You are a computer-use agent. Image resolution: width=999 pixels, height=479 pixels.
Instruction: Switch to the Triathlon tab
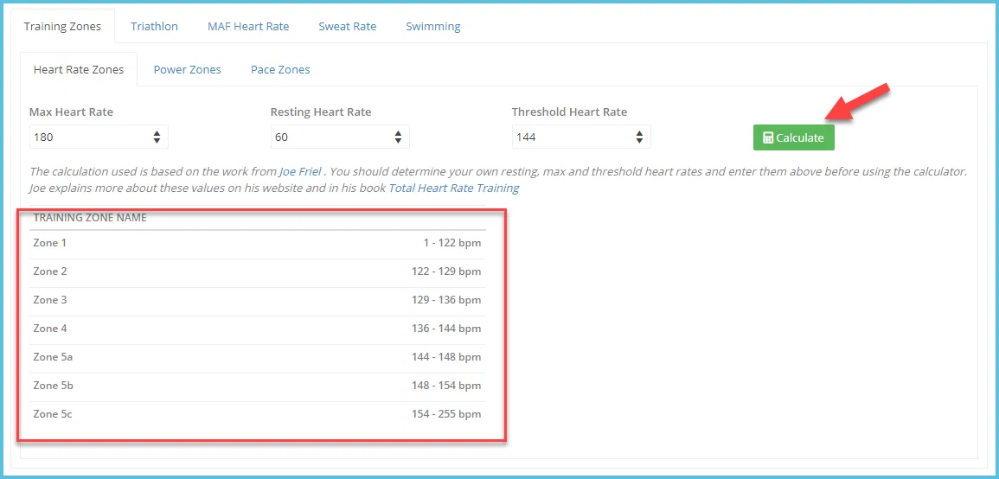click(154, 26)
